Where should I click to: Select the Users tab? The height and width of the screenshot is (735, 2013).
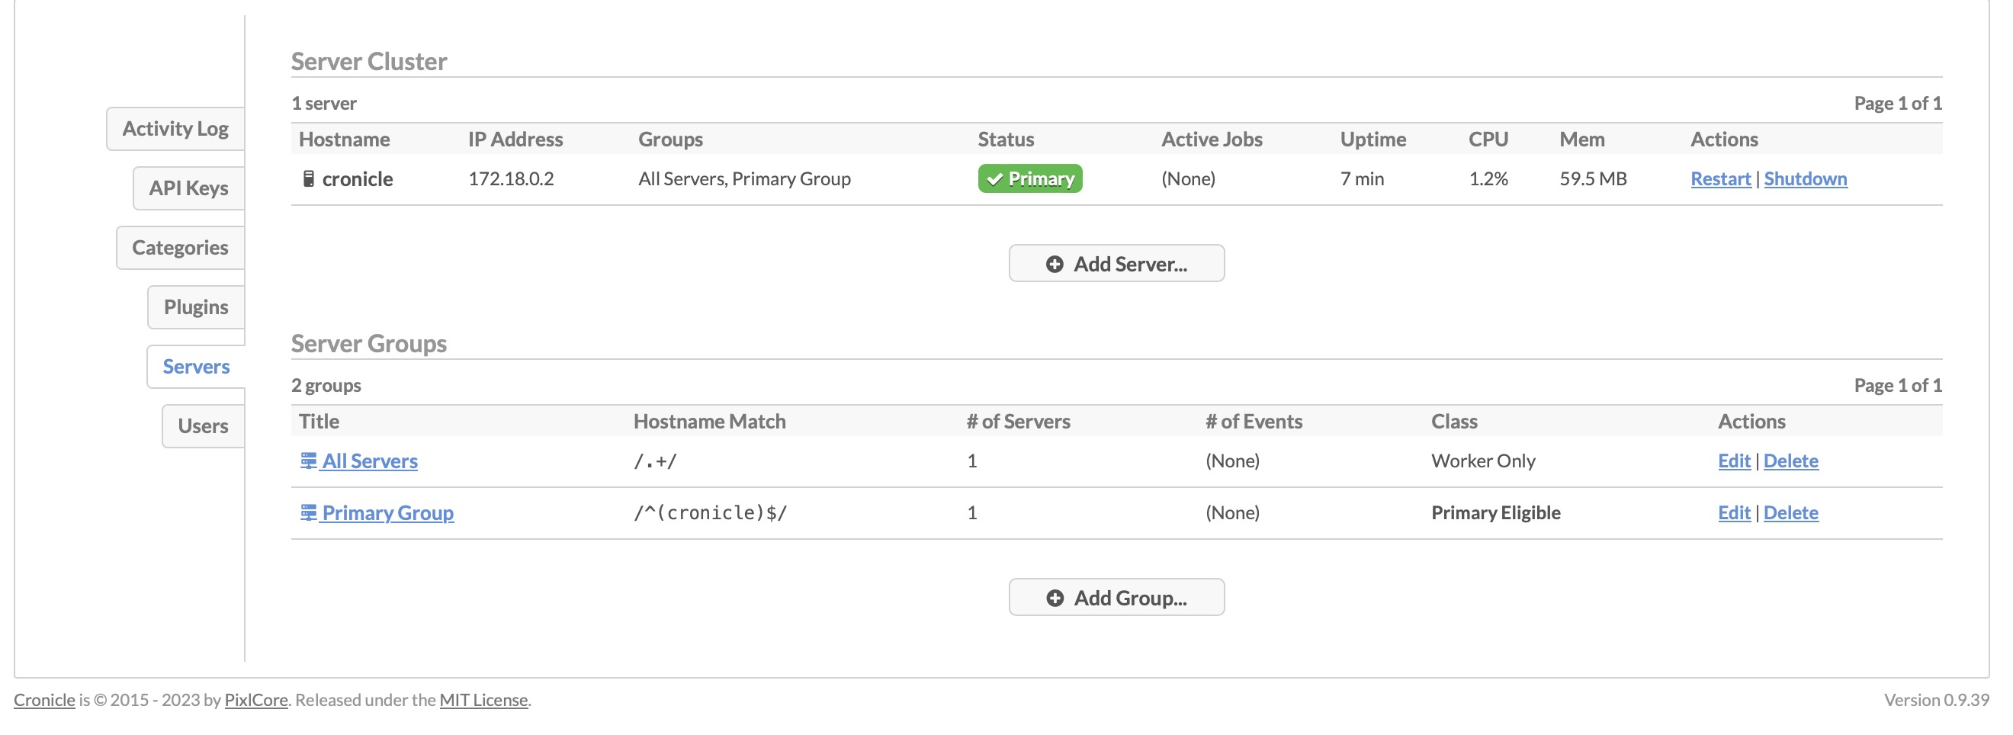[x=202, y=425]
